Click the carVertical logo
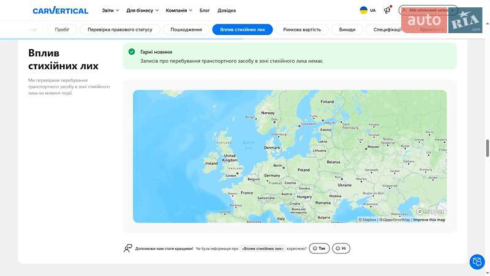490x276 pixels. (60, 10)
